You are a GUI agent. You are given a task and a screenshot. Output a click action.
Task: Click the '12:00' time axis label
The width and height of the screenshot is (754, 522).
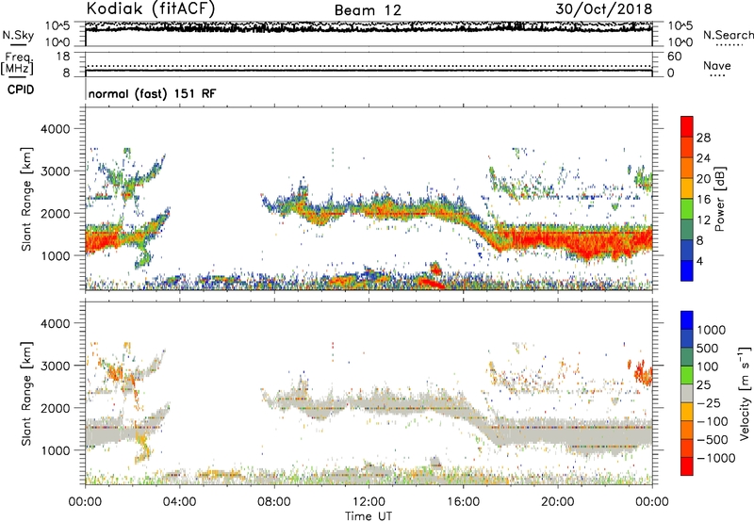point(369,502)
